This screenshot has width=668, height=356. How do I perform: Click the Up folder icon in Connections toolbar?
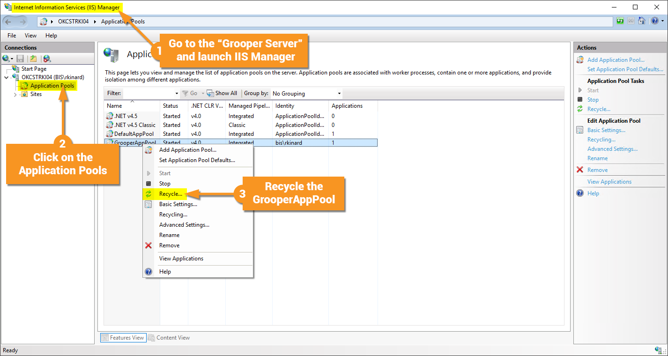click(33, 59)
